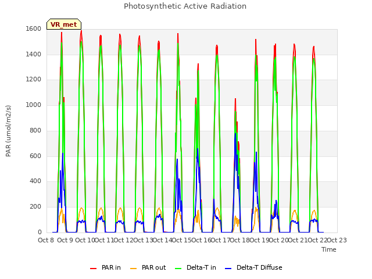Click the red PAR in legend swatch
This screenshot has width=372, height=279.
point(93,268)
